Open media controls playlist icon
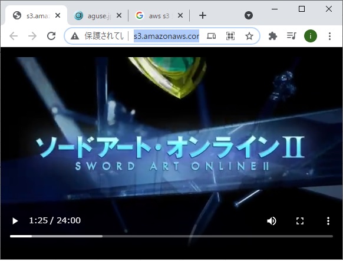343x261 pixels. point(291,36)
